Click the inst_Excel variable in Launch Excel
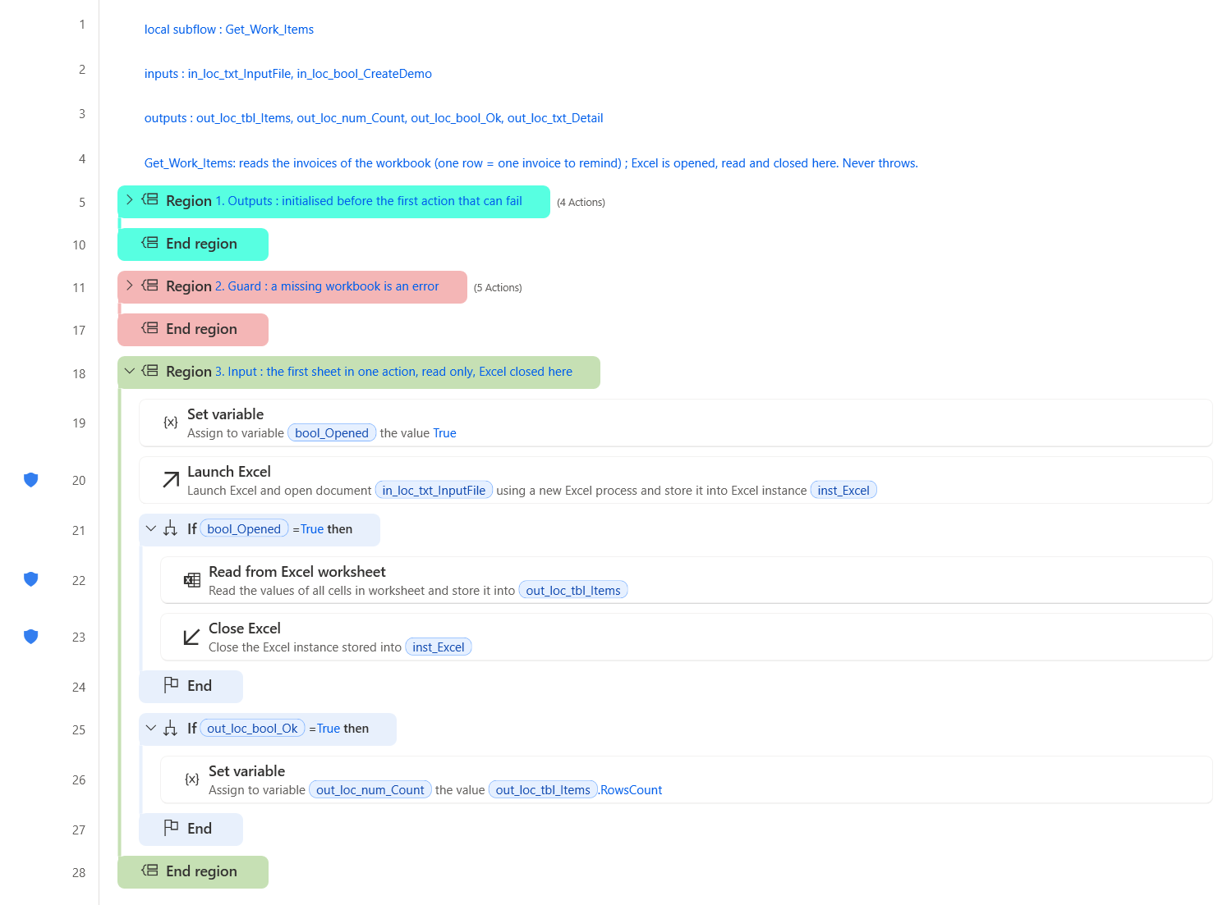The height and width of the screenshot is (905, 1218). [843, 491]
